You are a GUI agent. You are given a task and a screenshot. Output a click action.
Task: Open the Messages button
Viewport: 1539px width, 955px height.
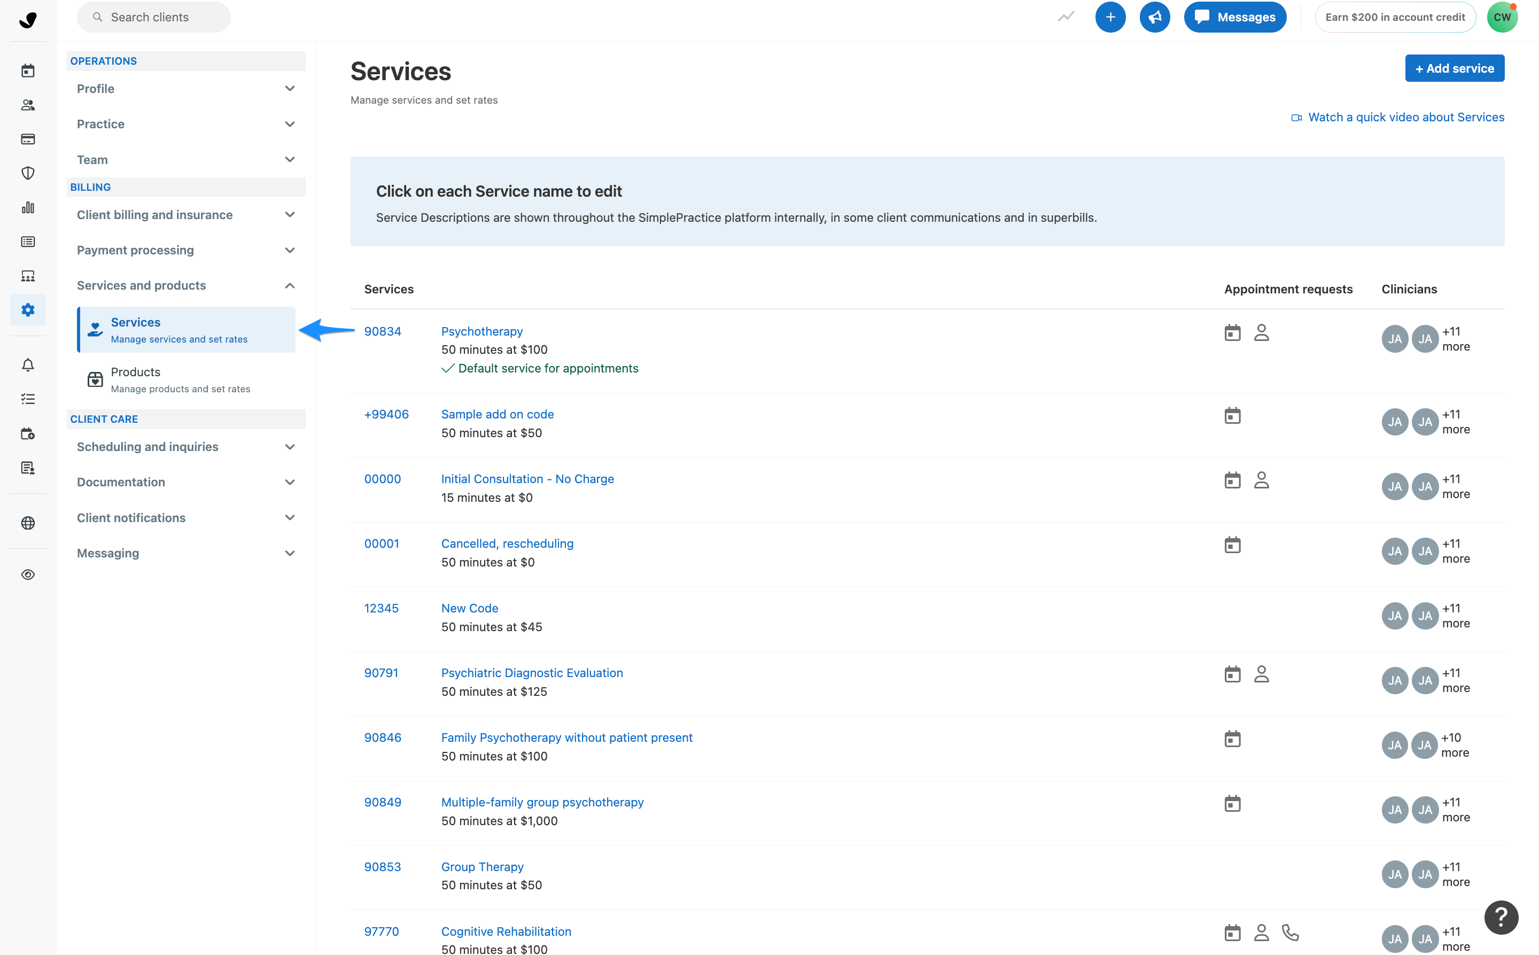[1234, 17]
